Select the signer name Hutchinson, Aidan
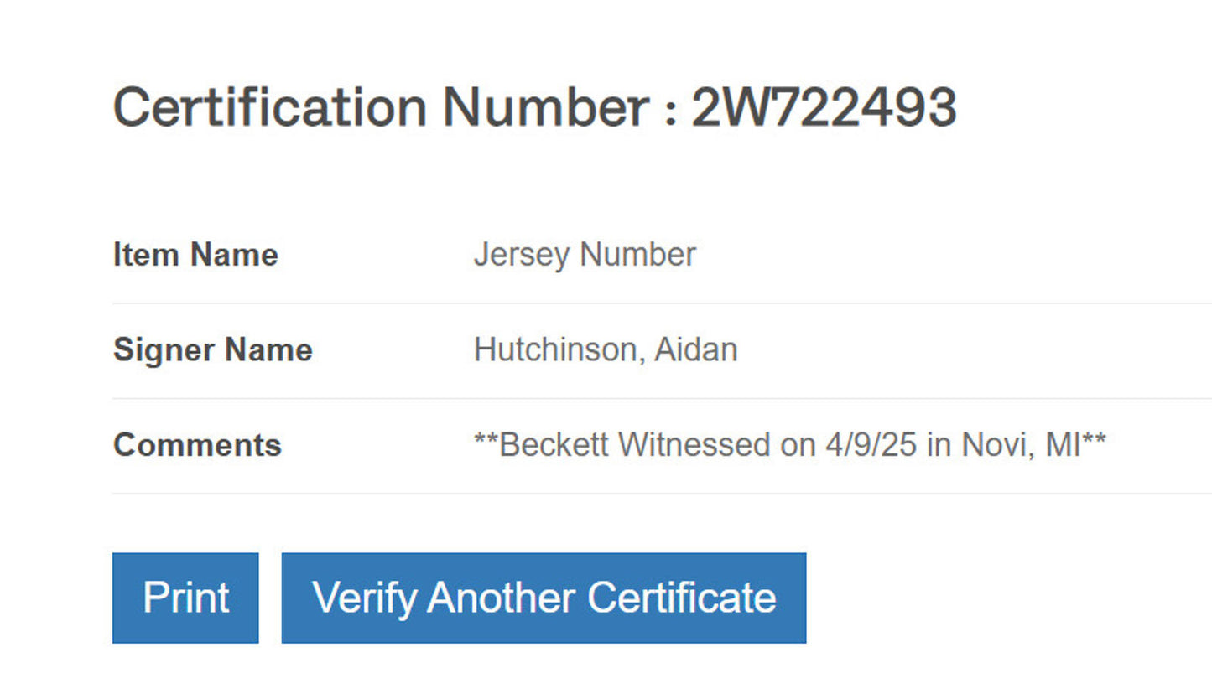The image size is (1212, 699). (x=606, y=349)
